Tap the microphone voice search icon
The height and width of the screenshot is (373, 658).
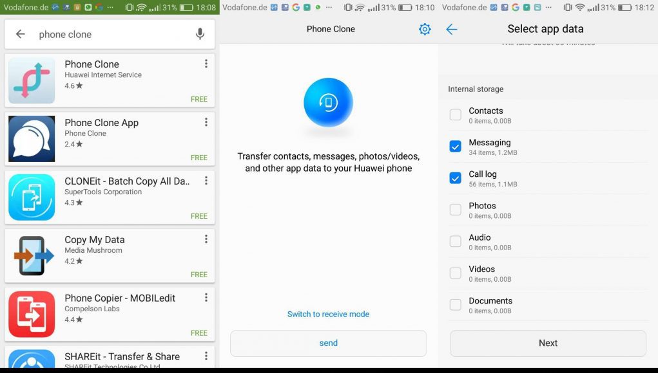coord(200,34)
